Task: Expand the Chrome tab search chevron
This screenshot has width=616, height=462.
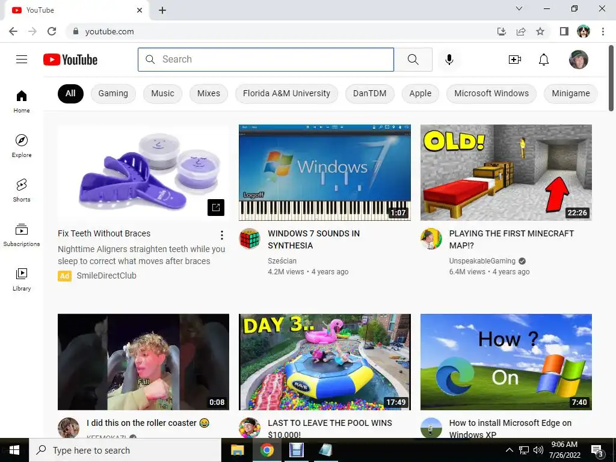Action: [519, 8]
